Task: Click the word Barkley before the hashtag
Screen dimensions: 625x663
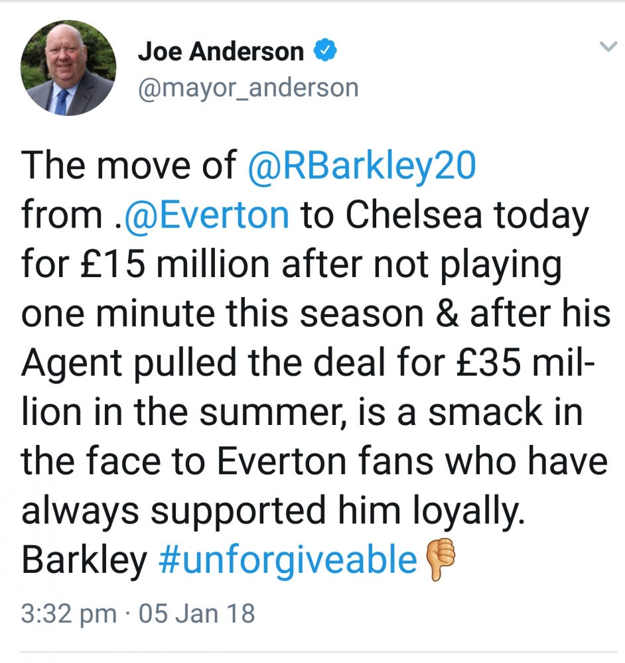Action: pos(84,561)
